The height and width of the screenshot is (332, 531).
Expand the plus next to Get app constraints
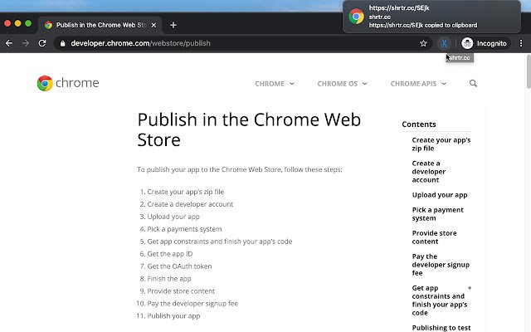[x=470, y=288]
